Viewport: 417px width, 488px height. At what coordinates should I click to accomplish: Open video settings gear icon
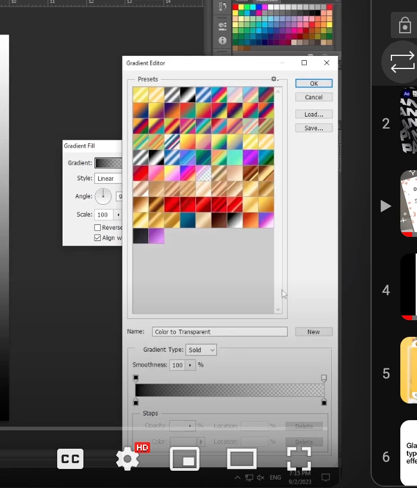pos(127,459)
